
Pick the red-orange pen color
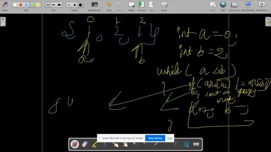pos(21,5)
